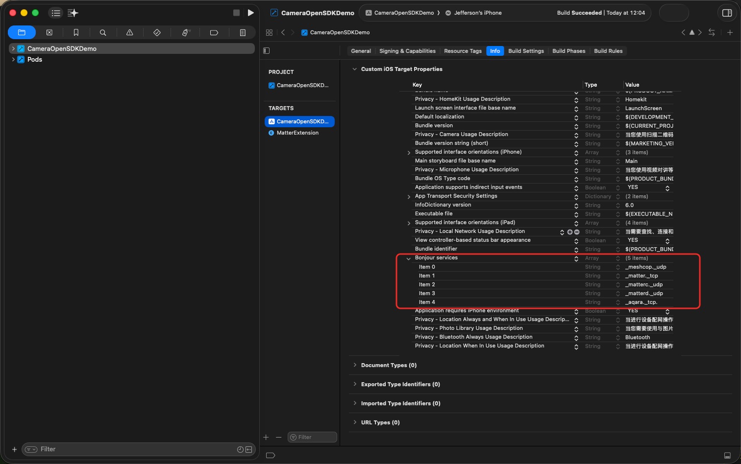Toggle the navigator sidebar button

(56, 13)
